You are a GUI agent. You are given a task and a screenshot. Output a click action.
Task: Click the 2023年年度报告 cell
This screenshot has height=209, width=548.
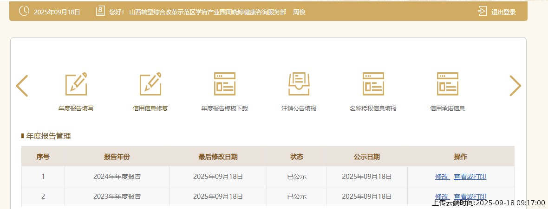(117, 196)
